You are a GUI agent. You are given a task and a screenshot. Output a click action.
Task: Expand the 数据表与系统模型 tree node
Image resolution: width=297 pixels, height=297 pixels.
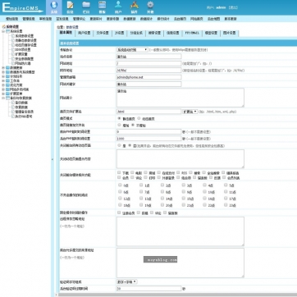pos(3,72)
